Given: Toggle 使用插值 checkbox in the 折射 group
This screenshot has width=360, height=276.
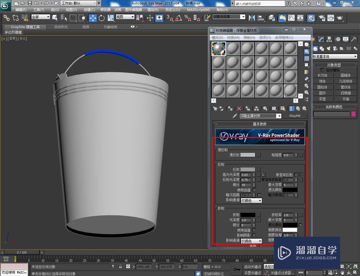Looking at the screenshot, I should 254,230.
